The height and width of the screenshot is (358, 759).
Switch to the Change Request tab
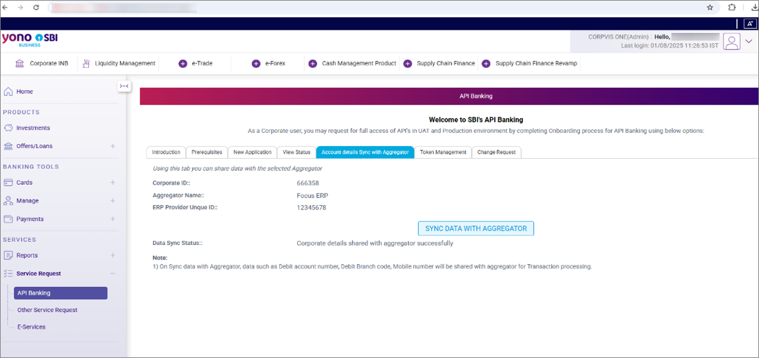click(x=496, y=152)
